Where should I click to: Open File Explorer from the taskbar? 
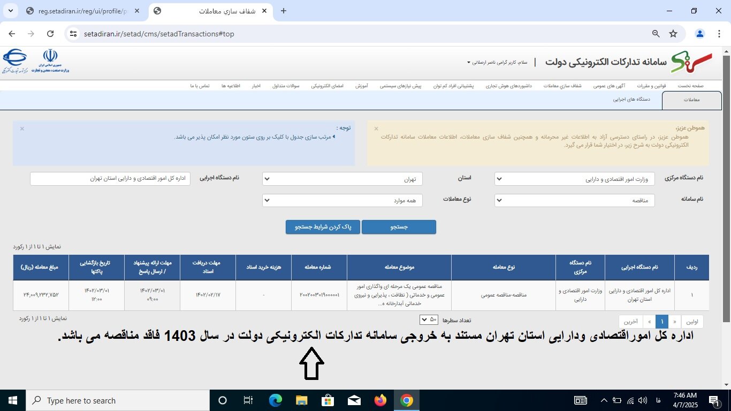pos(302,400)
